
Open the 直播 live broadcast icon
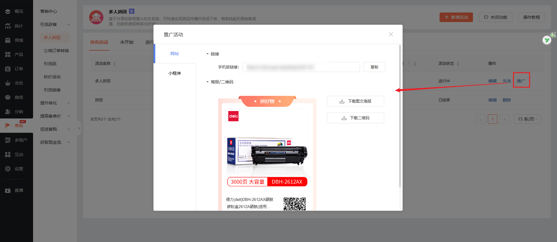(8, 190)
